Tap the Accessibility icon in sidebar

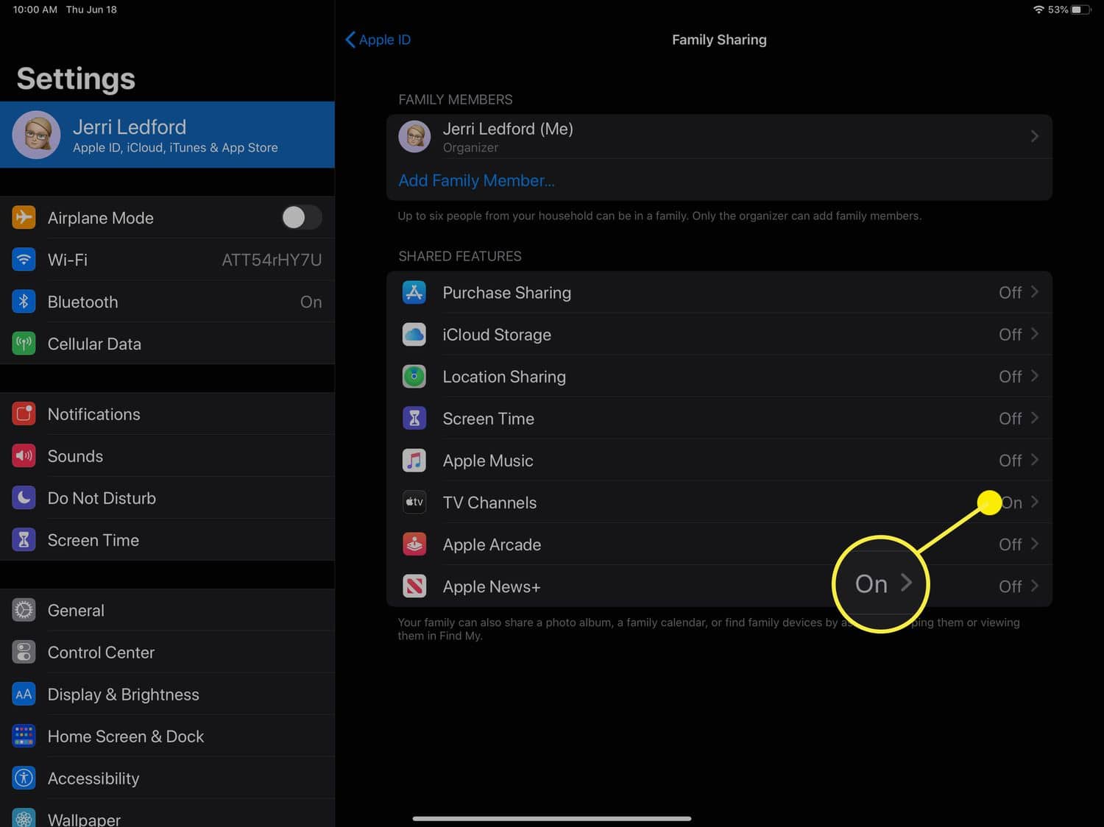[x=24, y=778]
